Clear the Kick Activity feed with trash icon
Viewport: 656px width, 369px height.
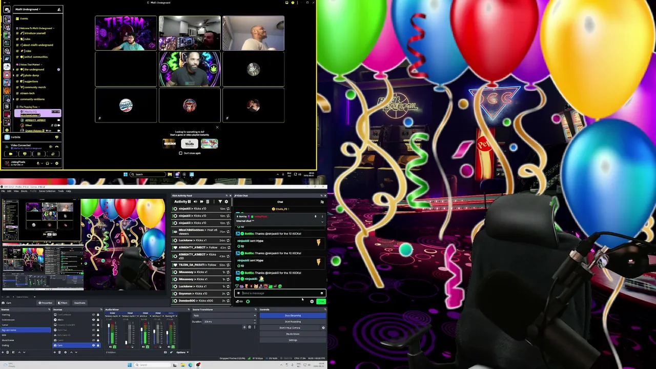coord(208,202)
